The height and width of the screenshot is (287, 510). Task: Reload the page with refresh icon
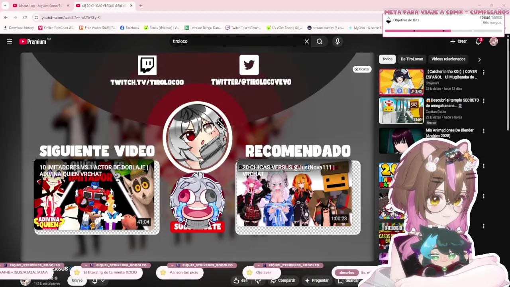point(25,18)
